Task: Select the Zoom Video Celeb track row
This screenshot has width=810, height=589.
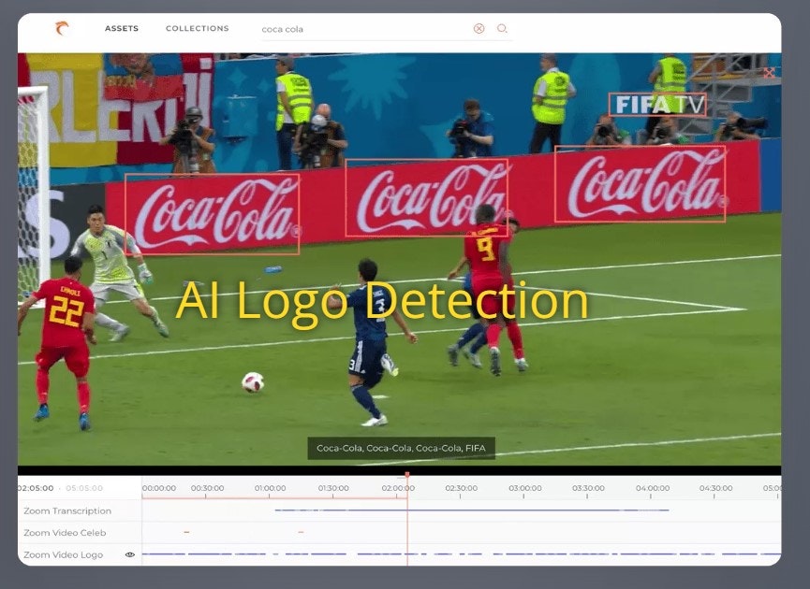Action: point(399,533)
